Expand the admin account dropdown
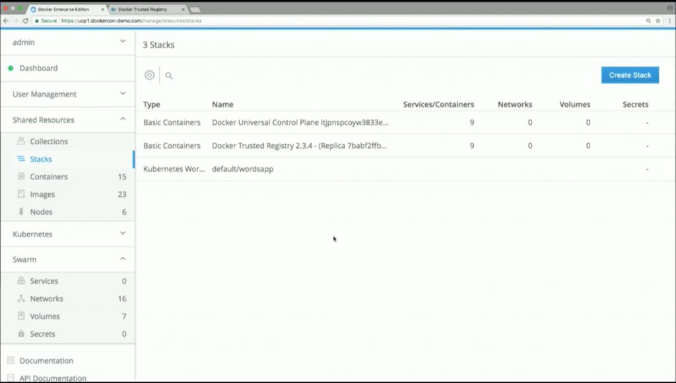 pyautogui.click(x=123, y=42)
